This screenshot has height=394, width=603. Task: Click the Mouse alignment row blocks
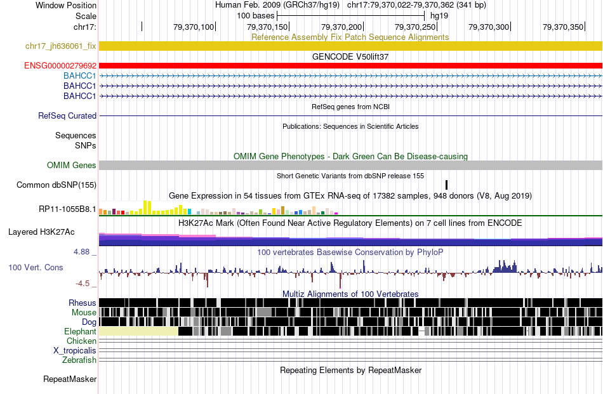350,312
